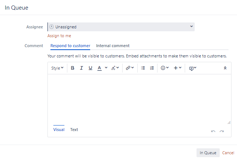Switch to Respond to customer tab
This screenshot has height=159, width=237.
click(x=70, y=46)
